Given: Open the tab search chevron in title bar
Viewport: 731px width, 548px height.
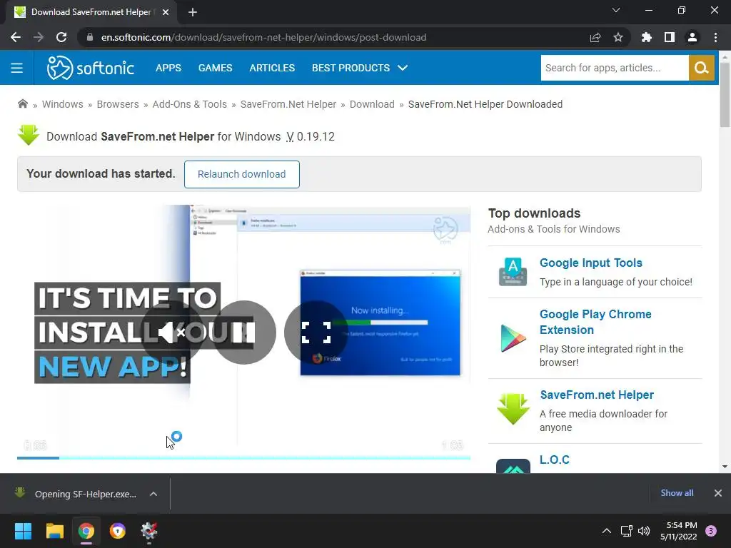Looking at the screenshot, I should click(x=616, y=10).
